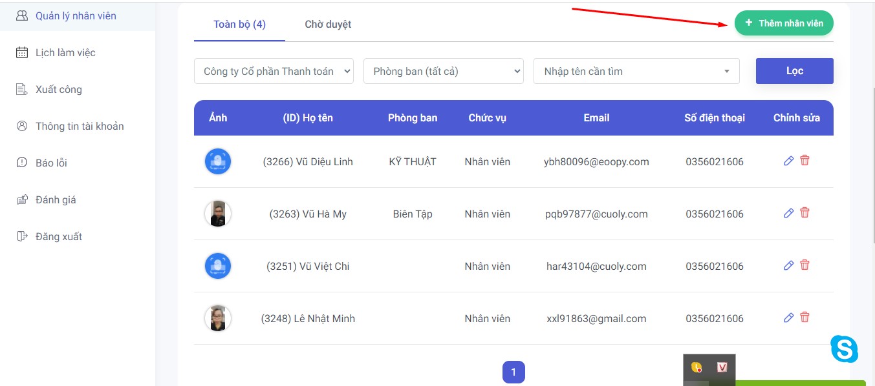Click edit pencil for Vũ Việt Chi
This screenshot has height=386, width=875.
pos(788,265)
